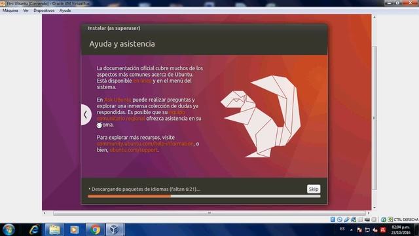
Task: Click scroll-up arrow of VM view
Action: [x=374, y=17]
